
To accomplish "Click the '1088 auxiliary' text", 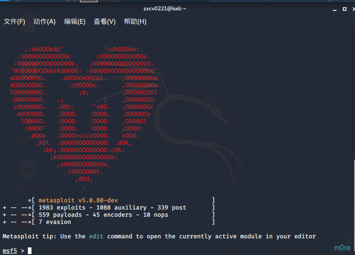I will pos(121,207).
